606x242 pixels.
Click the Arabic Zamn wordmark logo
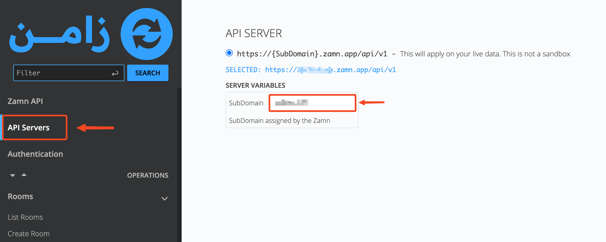click(x=59, y=34)
